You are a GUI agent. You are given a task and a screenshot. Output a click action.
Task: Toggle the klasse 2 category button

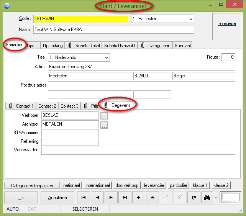pos(221,185)
